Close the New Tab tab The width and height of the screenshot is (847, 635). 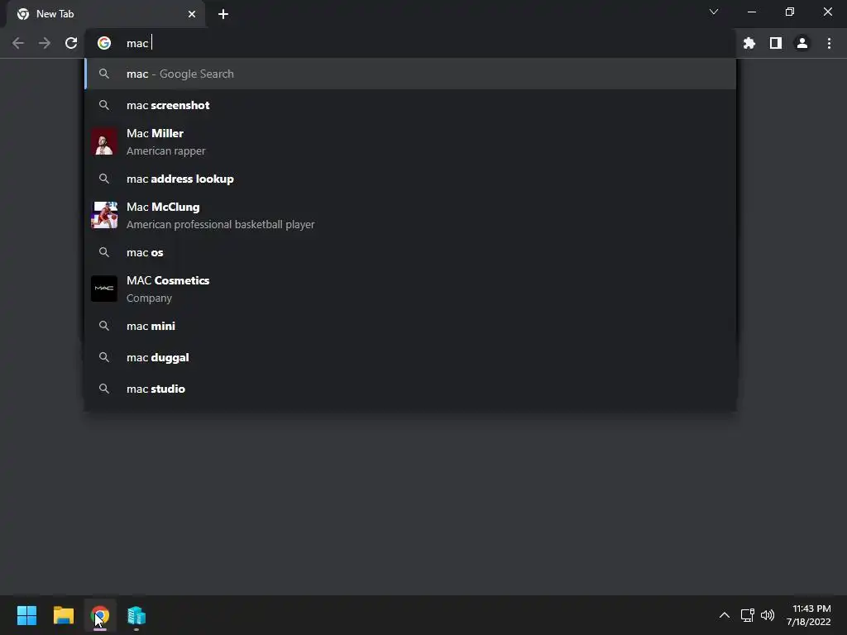tap(192, 14)
